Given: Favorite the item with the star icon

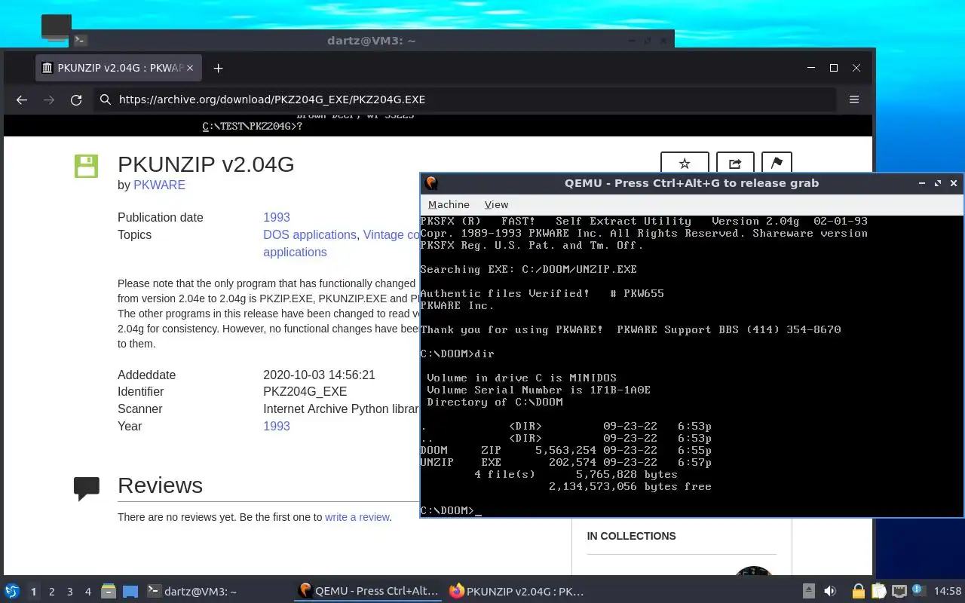Looking at the screenshot, I should [x=685, y=164].
